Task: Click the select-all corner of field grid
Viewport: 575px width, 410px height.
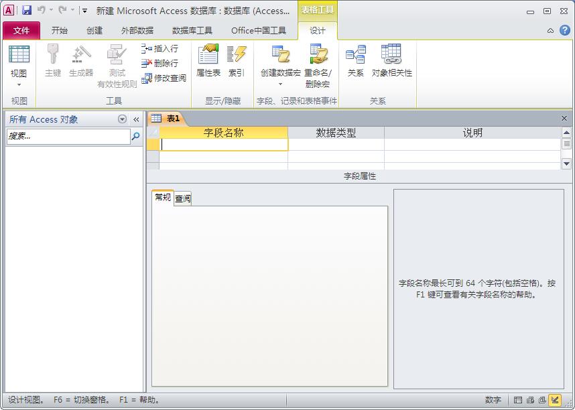Action: (153, 133)
